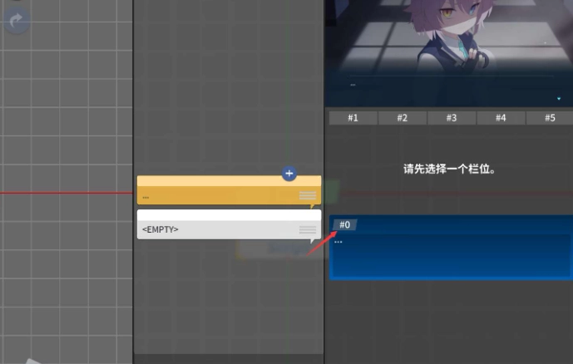
Task: Click the cyan continue arrow in preview
Action: pyautogui.click(x=558, y=99)
